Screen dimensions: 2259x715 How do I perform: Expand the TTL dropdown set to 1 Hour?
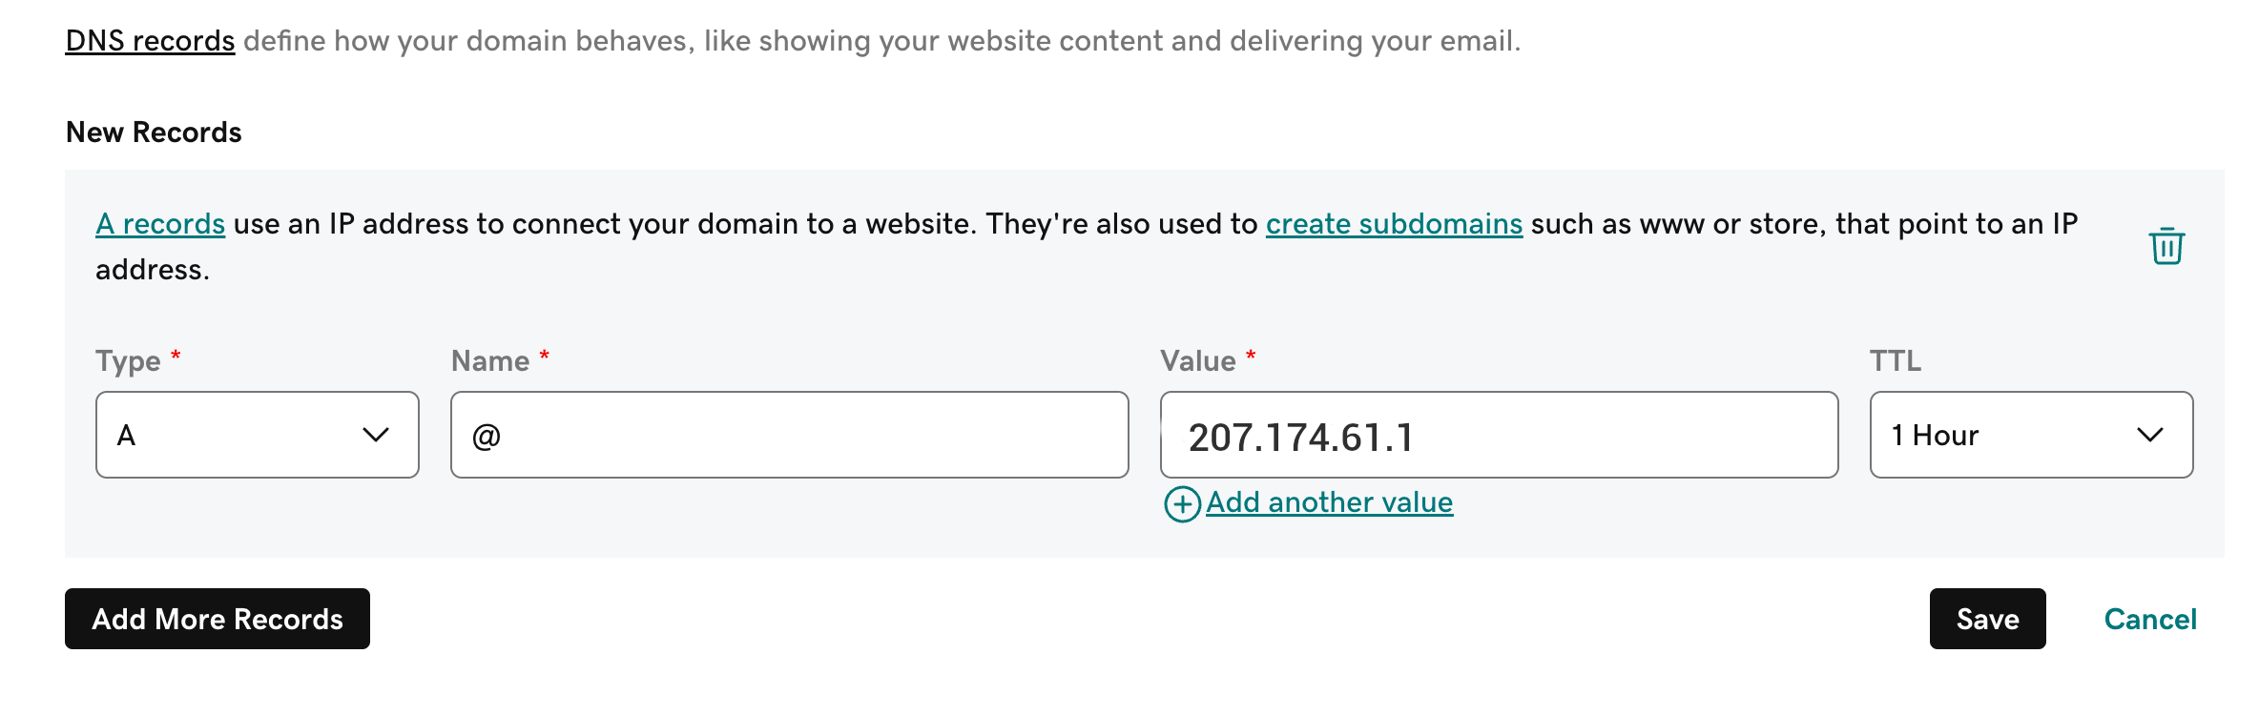tap(2030, 435)
